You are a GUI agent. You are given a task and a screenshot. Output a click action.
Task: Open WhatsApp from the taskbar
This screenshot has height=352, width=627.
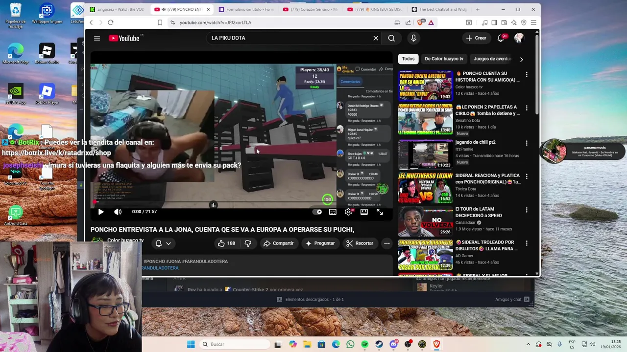pyautogui.click(x=350, y=344)
